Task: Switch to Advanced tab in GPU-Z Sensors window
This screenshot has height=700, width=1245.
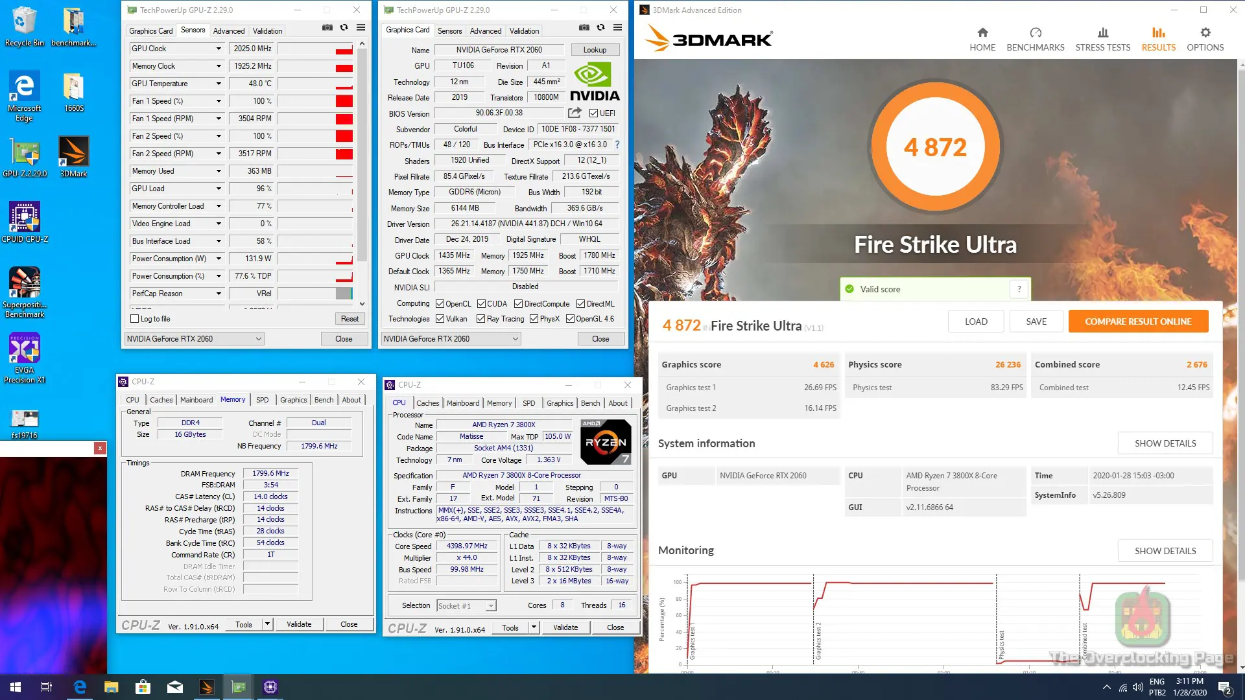Action: coord(229,31)
